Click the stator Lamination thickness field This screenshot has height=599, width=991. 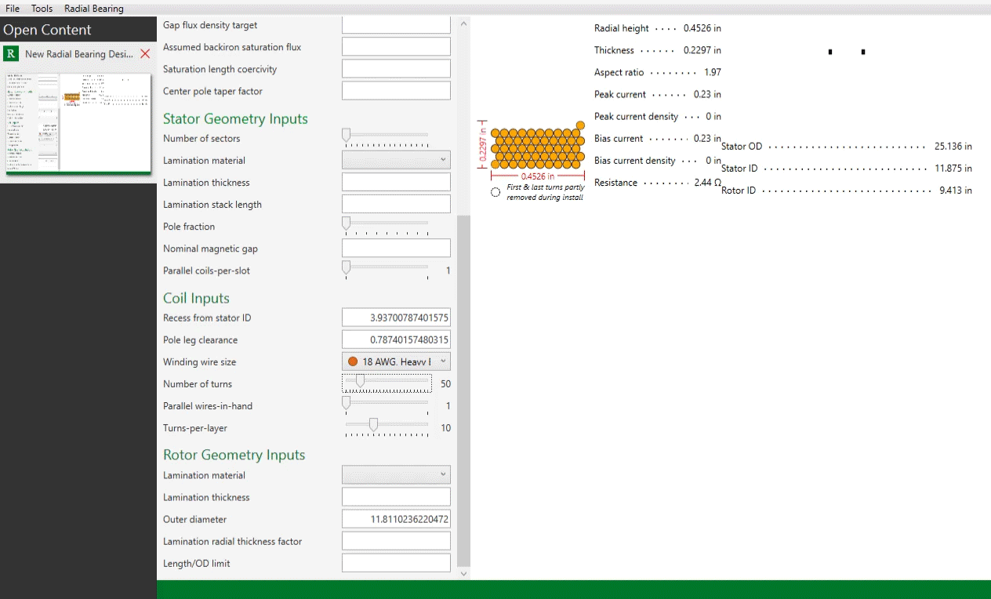tap(396, 182)
